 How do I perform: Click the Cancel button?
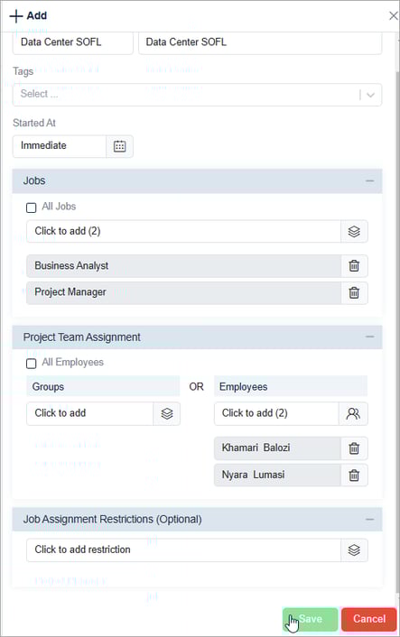(368, 619)
